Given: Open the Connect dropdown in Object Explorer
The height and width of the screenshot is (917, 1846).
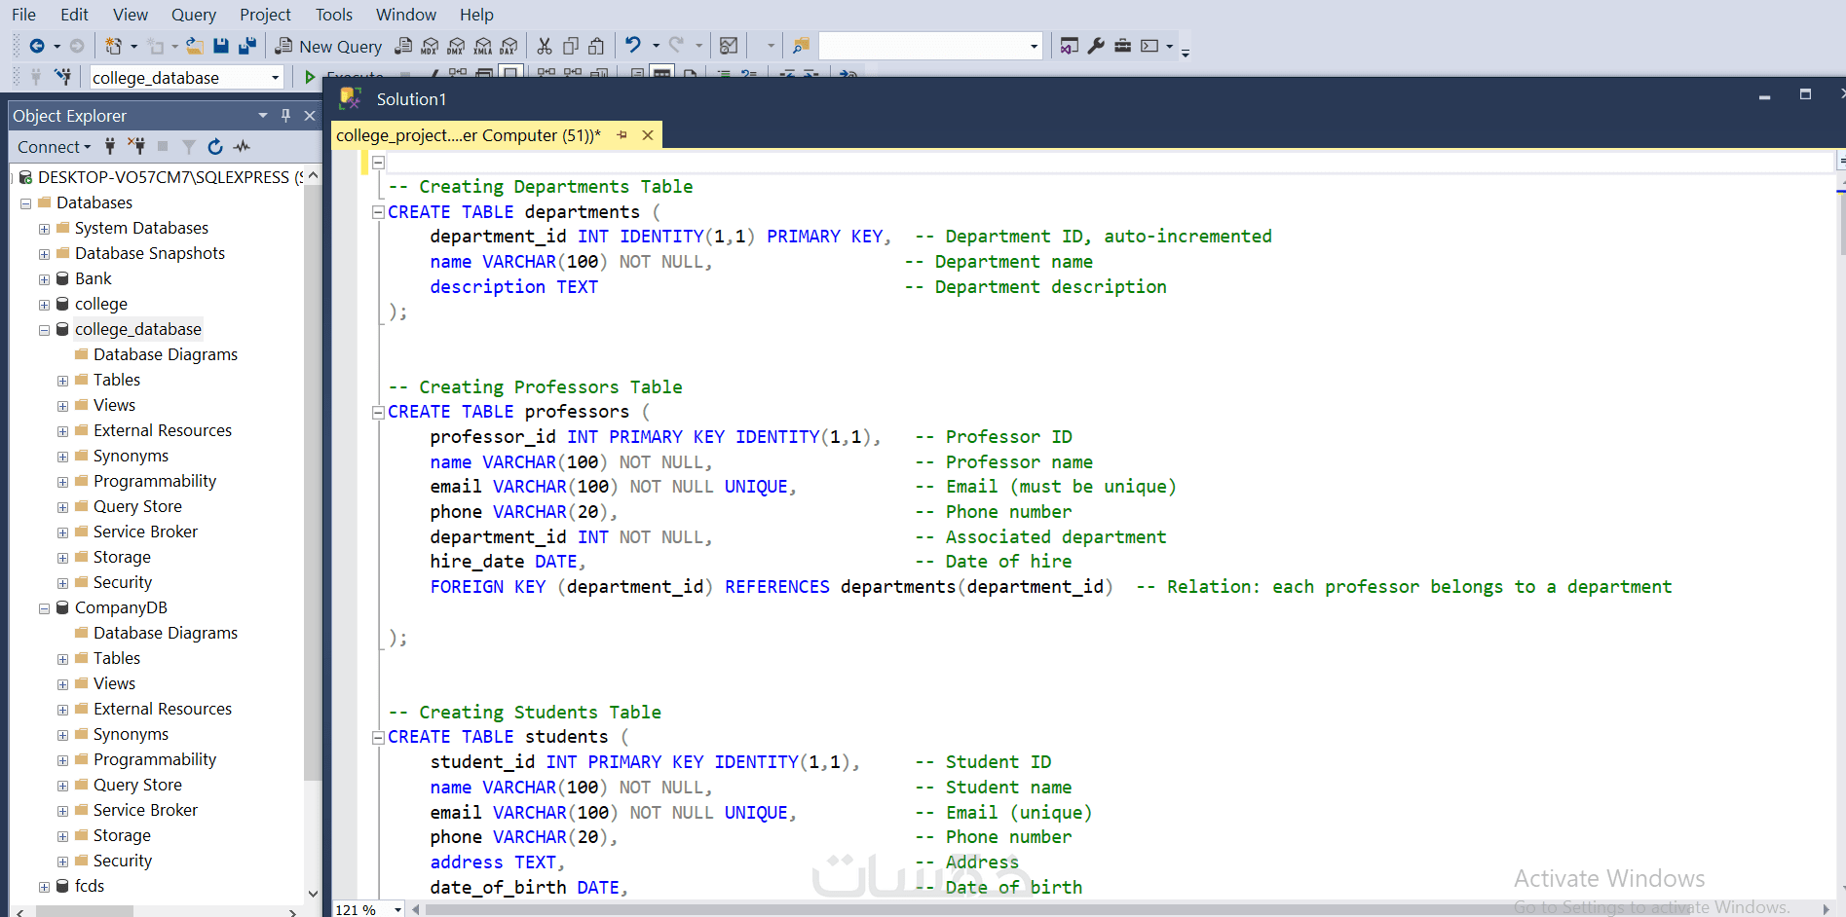Looking at the screenshot, I should point(54,147).
